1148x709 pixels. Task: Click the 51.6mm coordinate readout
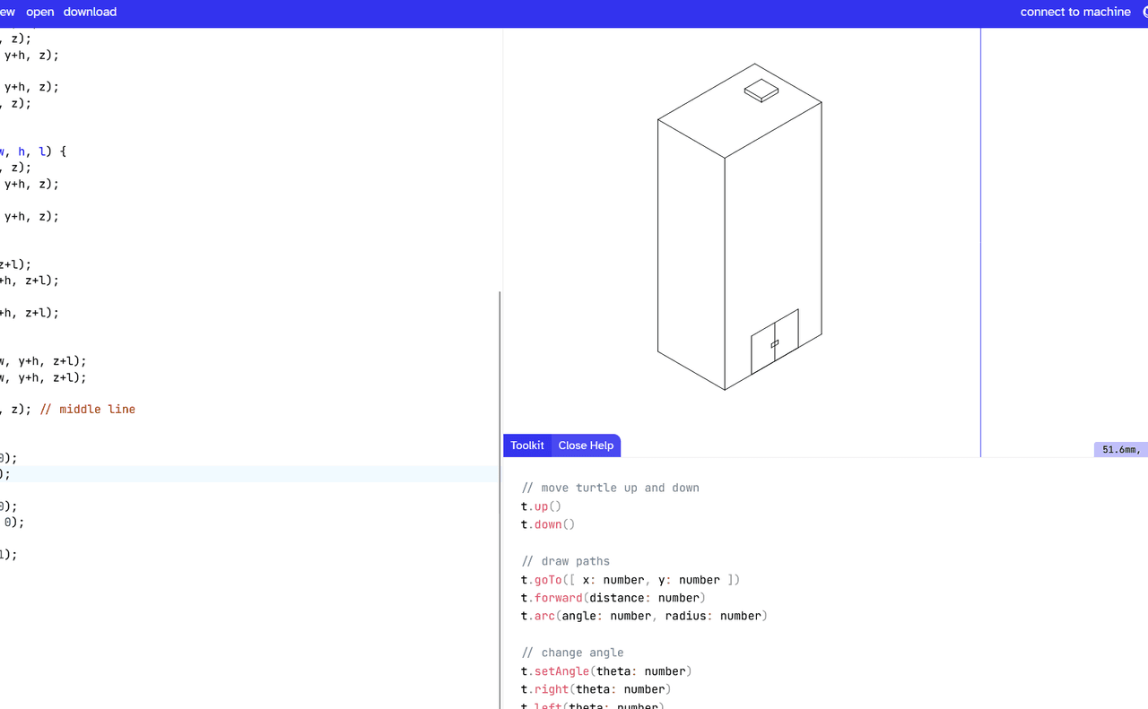(1120, 450)
